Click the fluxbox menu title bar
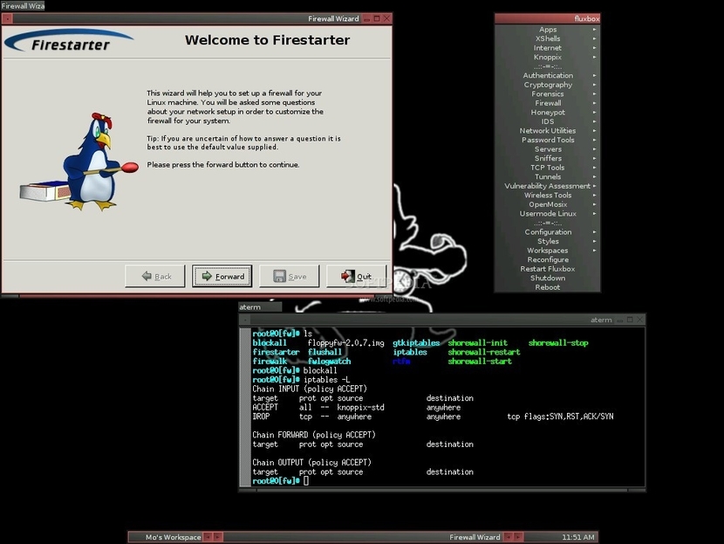 [x=548, y=18]
